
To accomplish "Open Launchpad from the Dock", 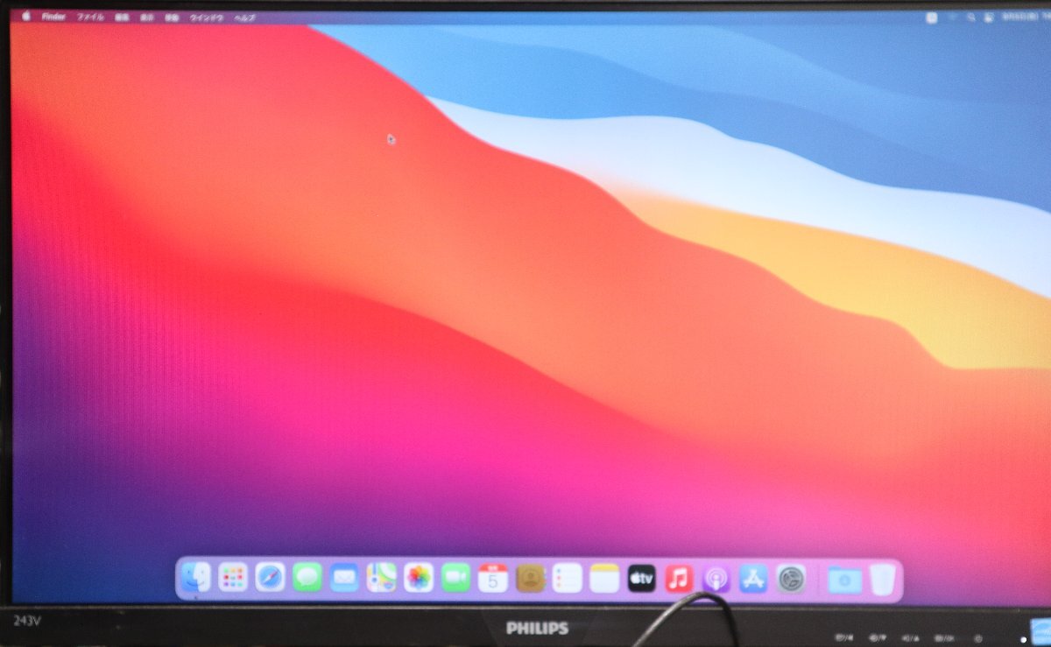I will coord(232,577).
